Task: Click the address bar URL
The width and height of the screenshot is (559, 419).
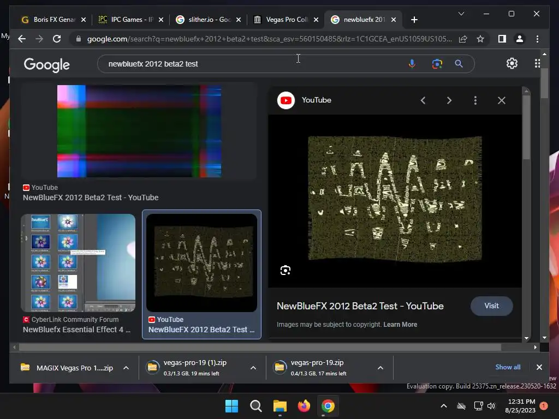Action: point(269,39)
